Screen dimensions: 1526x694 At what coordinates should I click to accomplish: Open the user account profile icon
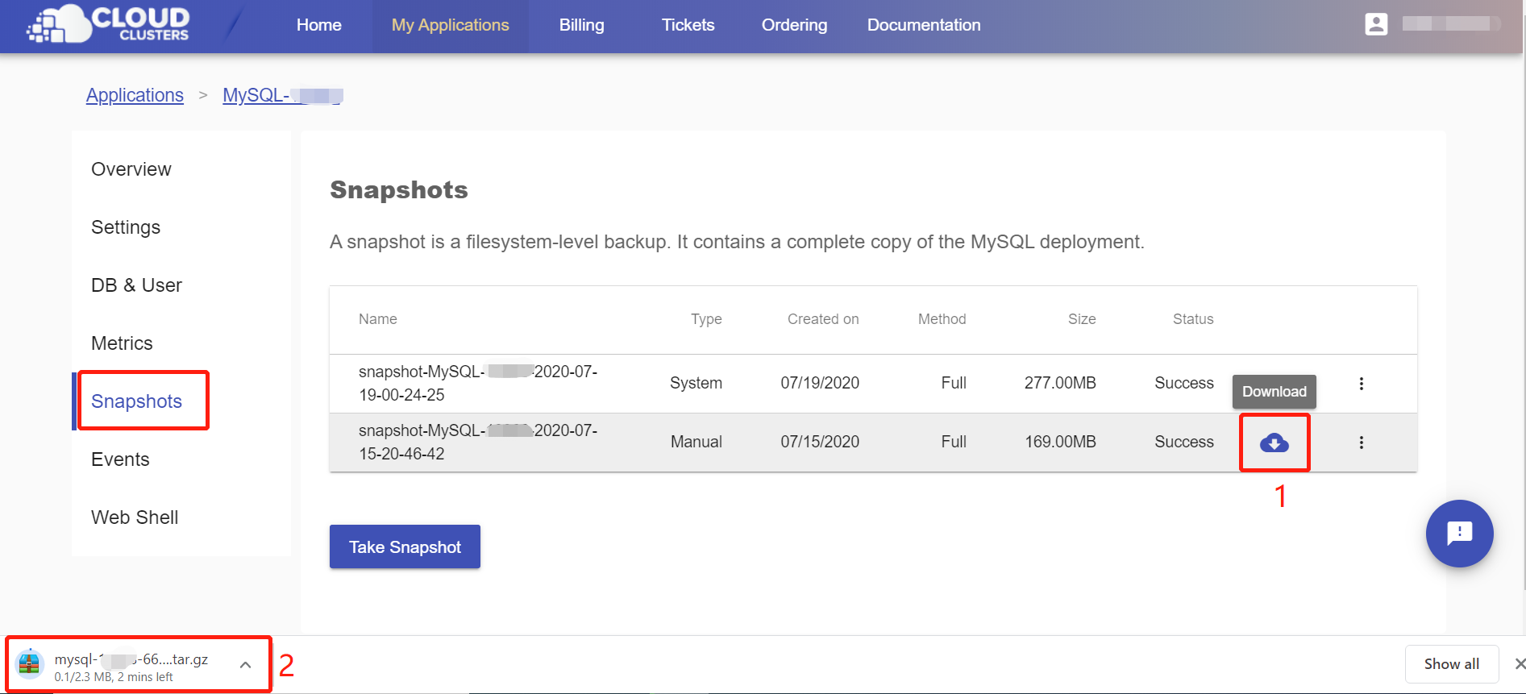pos(1376,24)
